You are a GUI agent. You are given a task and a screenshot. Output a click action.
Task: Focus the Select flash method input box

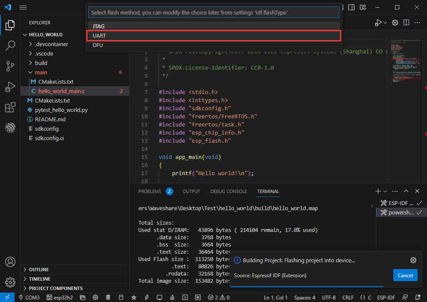(x=213, y=12)
